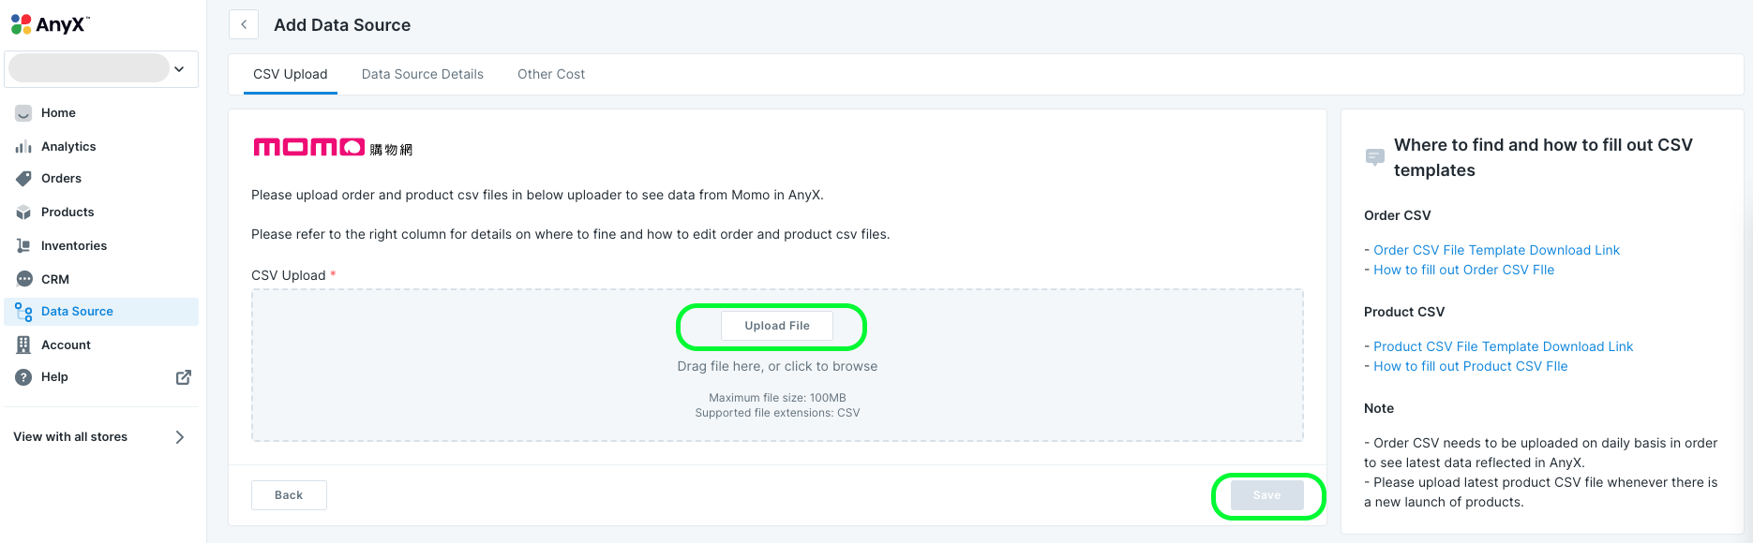Go back using the header chevron button
The height and width of the screenshot is (543, 1753).
[244, 25]
